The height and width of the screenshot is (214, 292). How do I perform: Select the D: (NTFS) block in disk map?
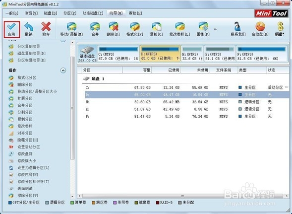point(160,54)
